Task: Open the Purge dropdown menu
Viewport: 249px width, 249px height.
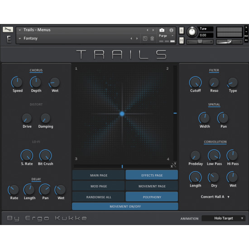Action: tap(166, 36)
